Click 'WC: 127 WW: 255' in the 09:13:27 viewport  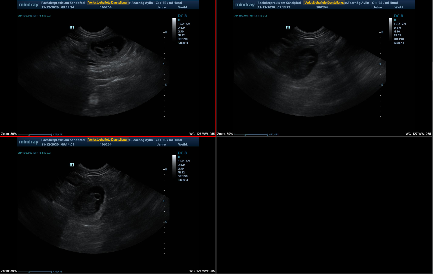coord(418,134)
